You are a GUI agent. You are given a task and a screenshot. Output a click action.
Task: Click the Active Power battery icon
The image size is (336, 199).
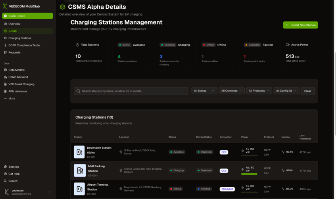(x=288, y=44)
